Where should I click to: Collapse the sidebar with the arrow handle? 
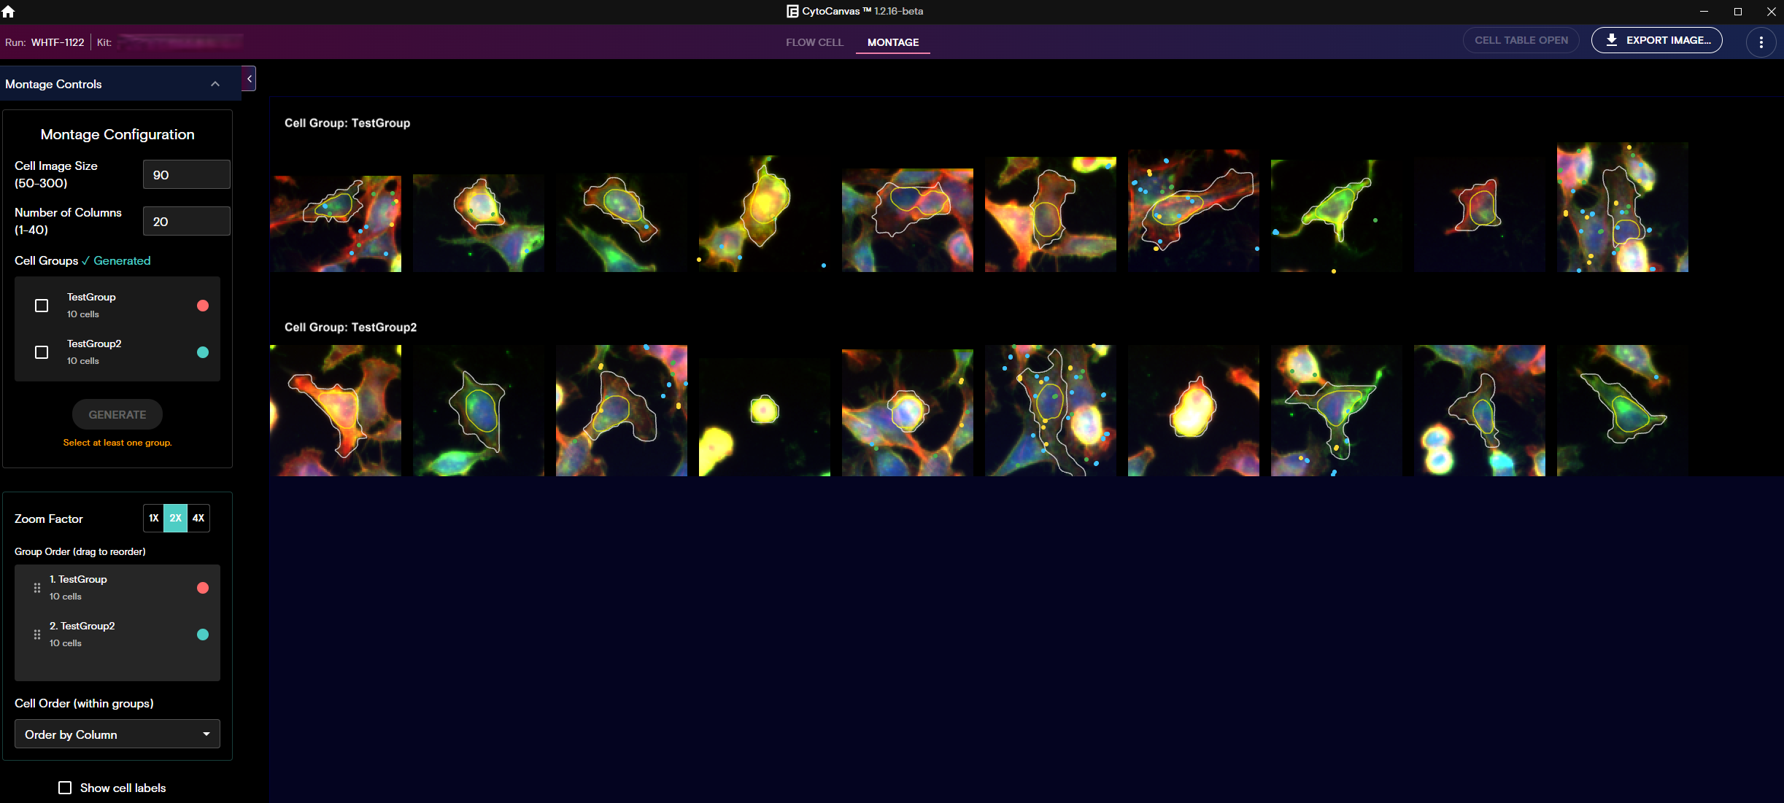pyautogui.click(x=249, y=79)
